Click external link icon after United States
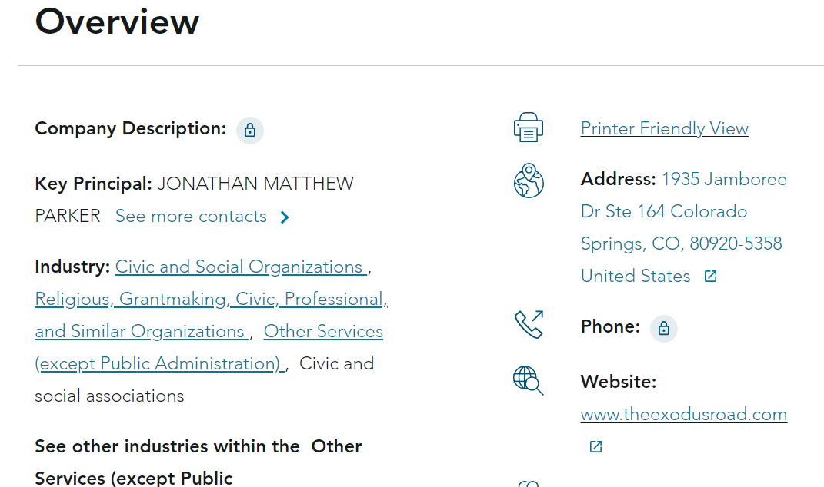Image resolution: width=824 pixels, height=487 pixels. click(711, 277)
